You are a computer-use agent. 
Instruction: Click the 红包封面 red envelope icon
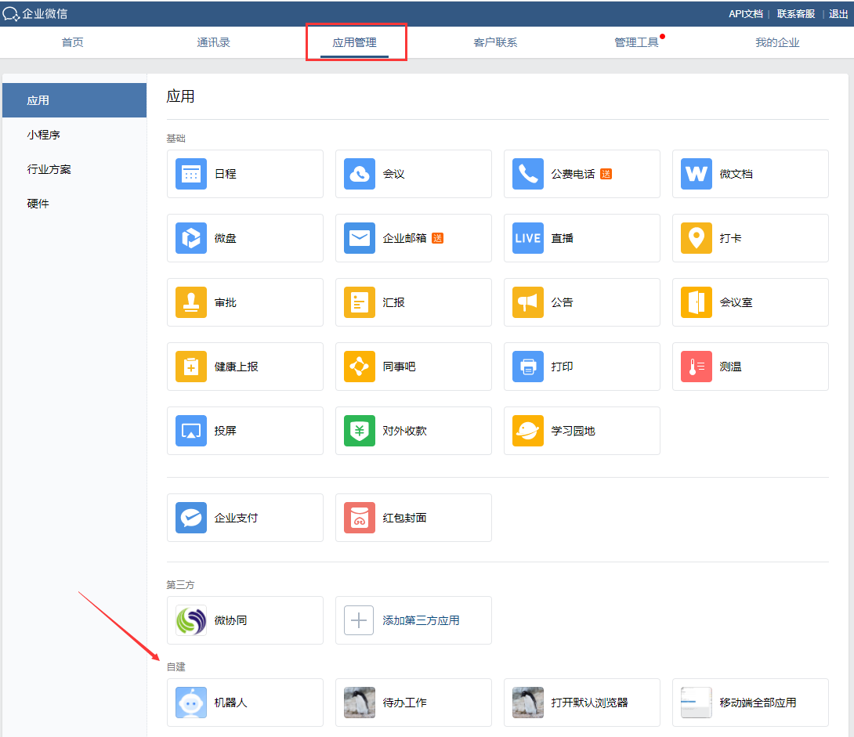(360, 518)
